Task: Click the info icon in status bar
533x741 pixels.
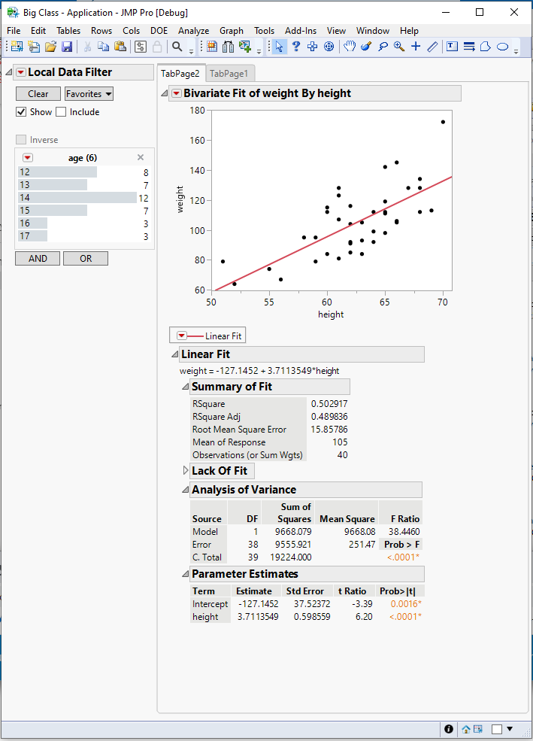Action: (x=449, y=729)
